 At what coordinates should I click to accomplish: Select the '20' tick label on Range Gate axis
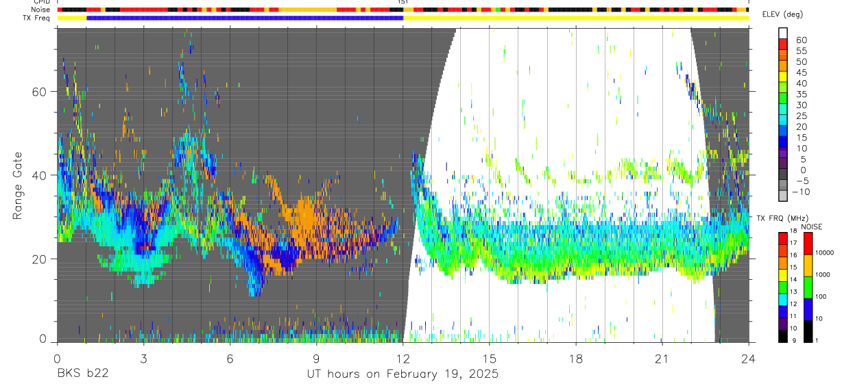[40, 259]
